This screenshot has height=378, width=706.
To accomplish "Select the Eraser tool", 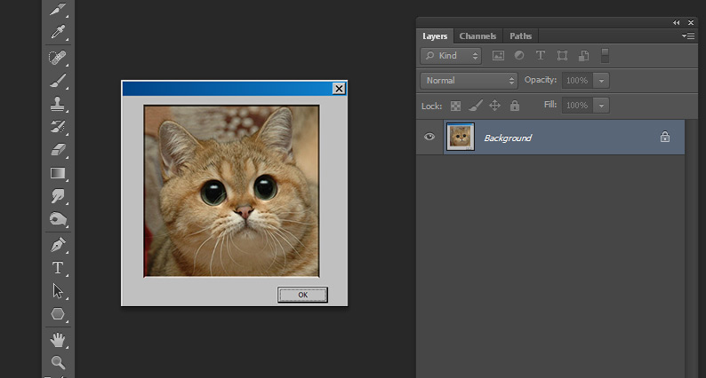I will (x=58, y=149).
